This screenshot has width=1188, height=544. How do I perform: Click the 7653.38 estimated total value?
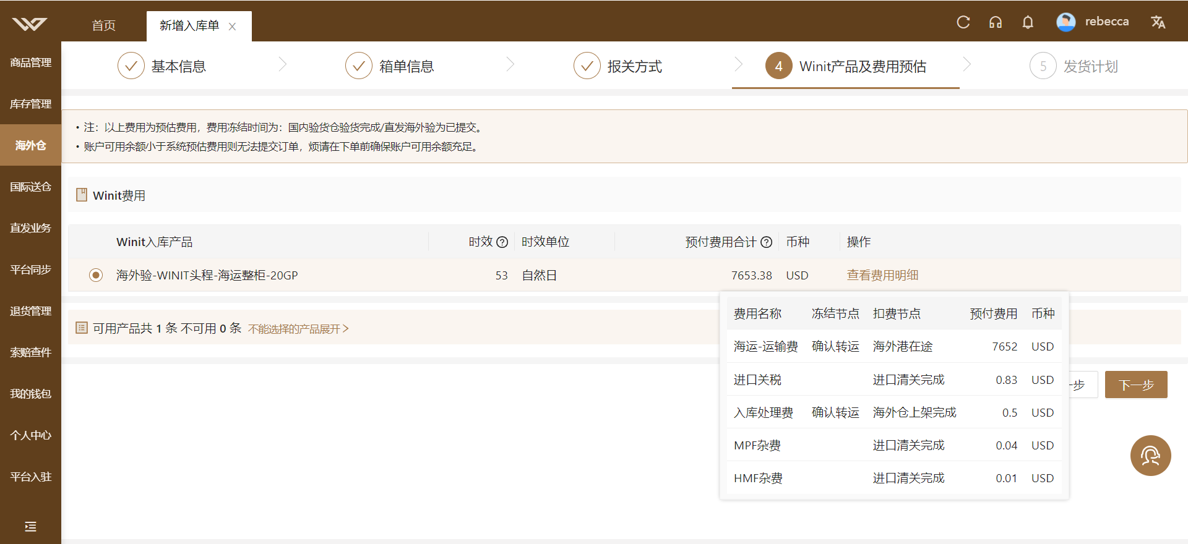(x=752, y=275)
